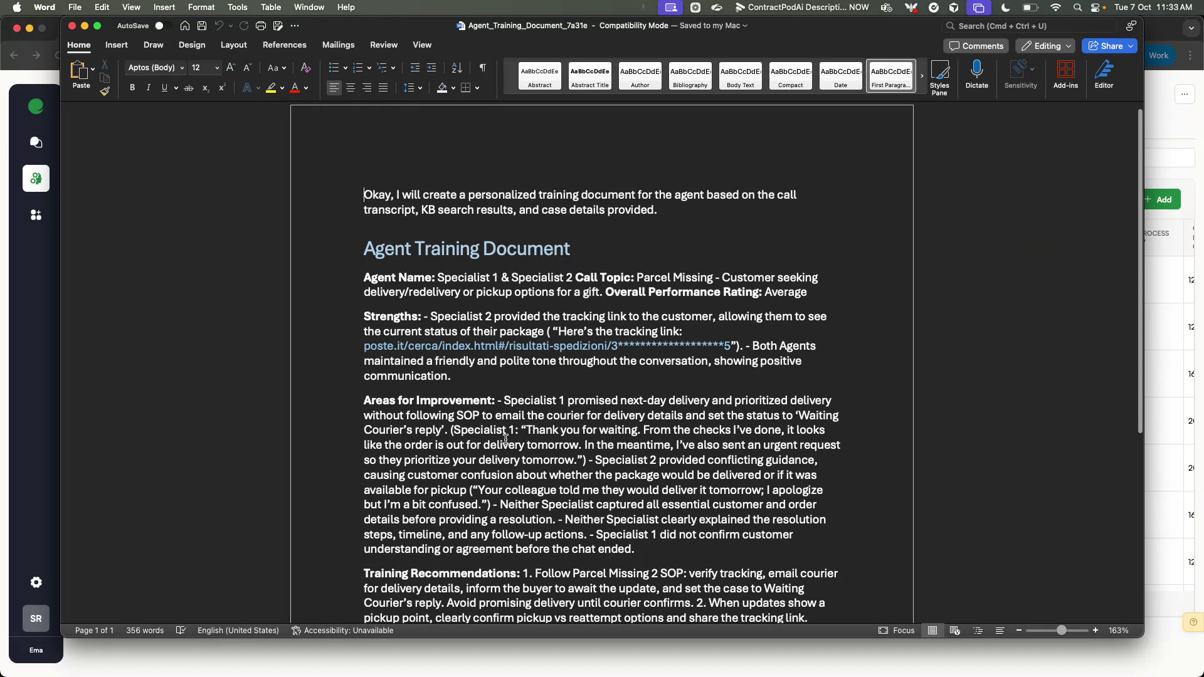Open the Styles Pane
The image size is (1204, 677).
click(x=939, y=75)
